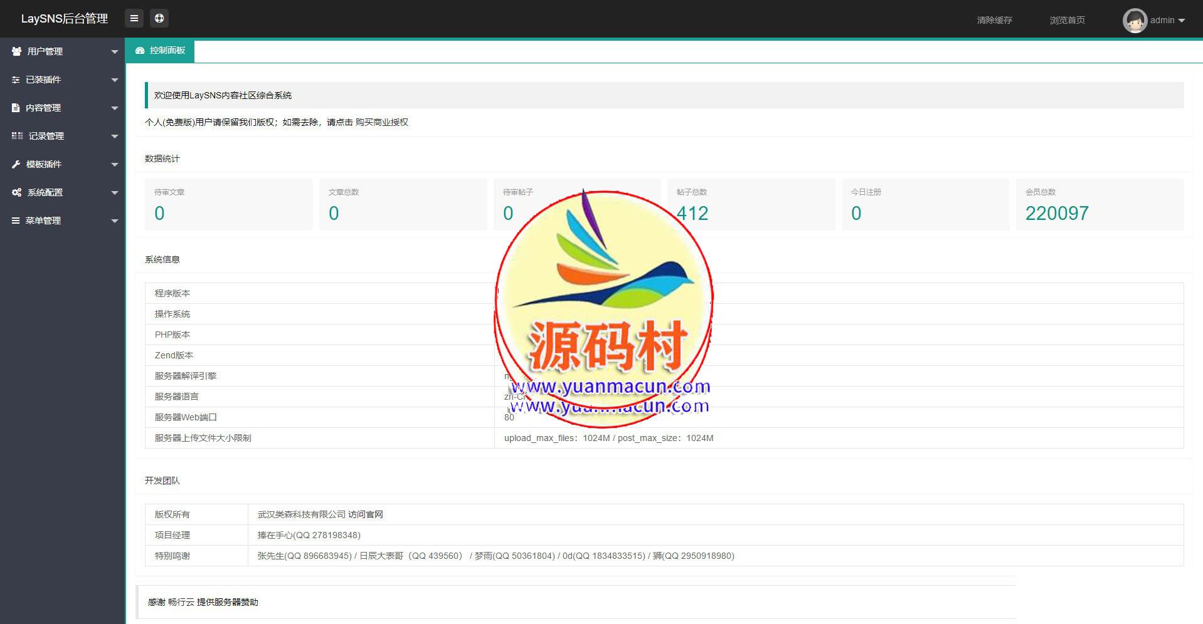Expand the 已装插件 menu arrow

point(114,80)
